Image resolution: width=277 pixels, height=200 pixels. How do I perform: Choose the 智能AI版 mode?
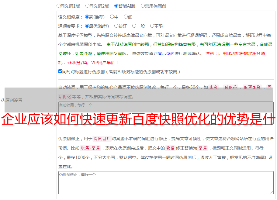116,6
